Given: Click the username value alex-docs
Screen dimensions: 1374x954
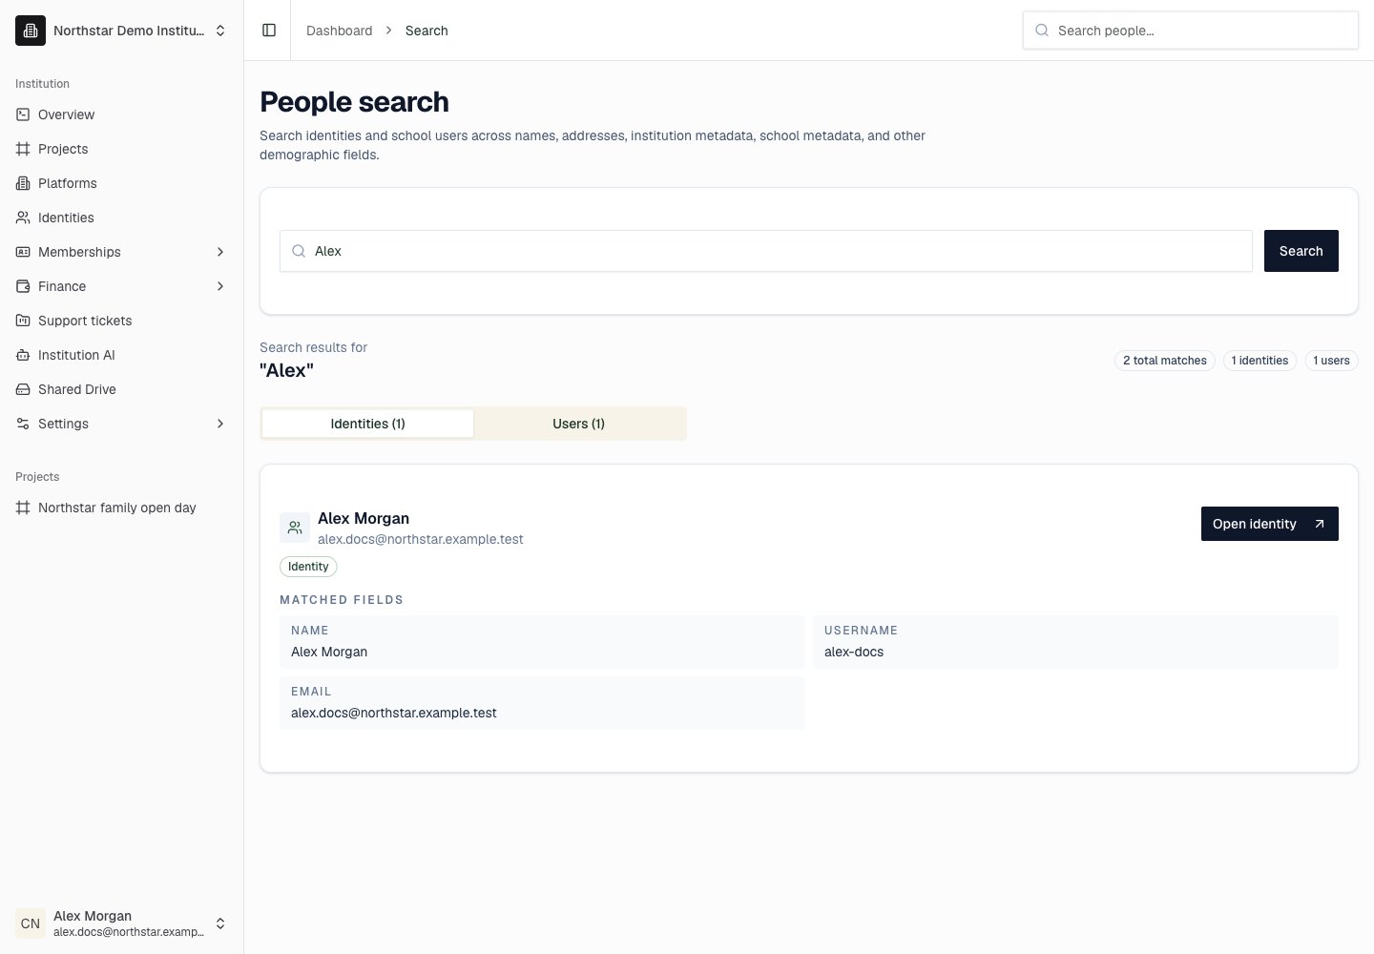Looking at the screenshot, I should (x=854, y=652).
